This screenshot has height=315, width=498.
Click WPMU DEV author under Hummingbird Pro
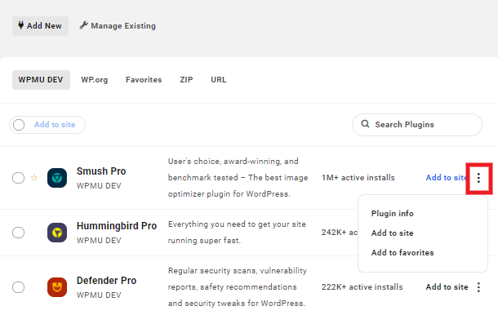[x=99, y=241]
